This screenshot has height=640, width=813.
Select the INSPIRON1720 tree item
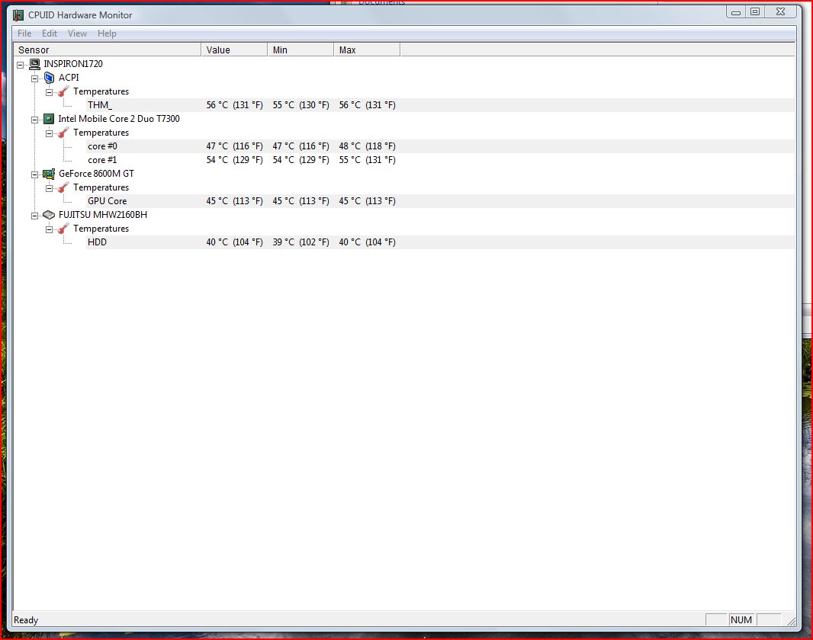[x=73, y=64]
